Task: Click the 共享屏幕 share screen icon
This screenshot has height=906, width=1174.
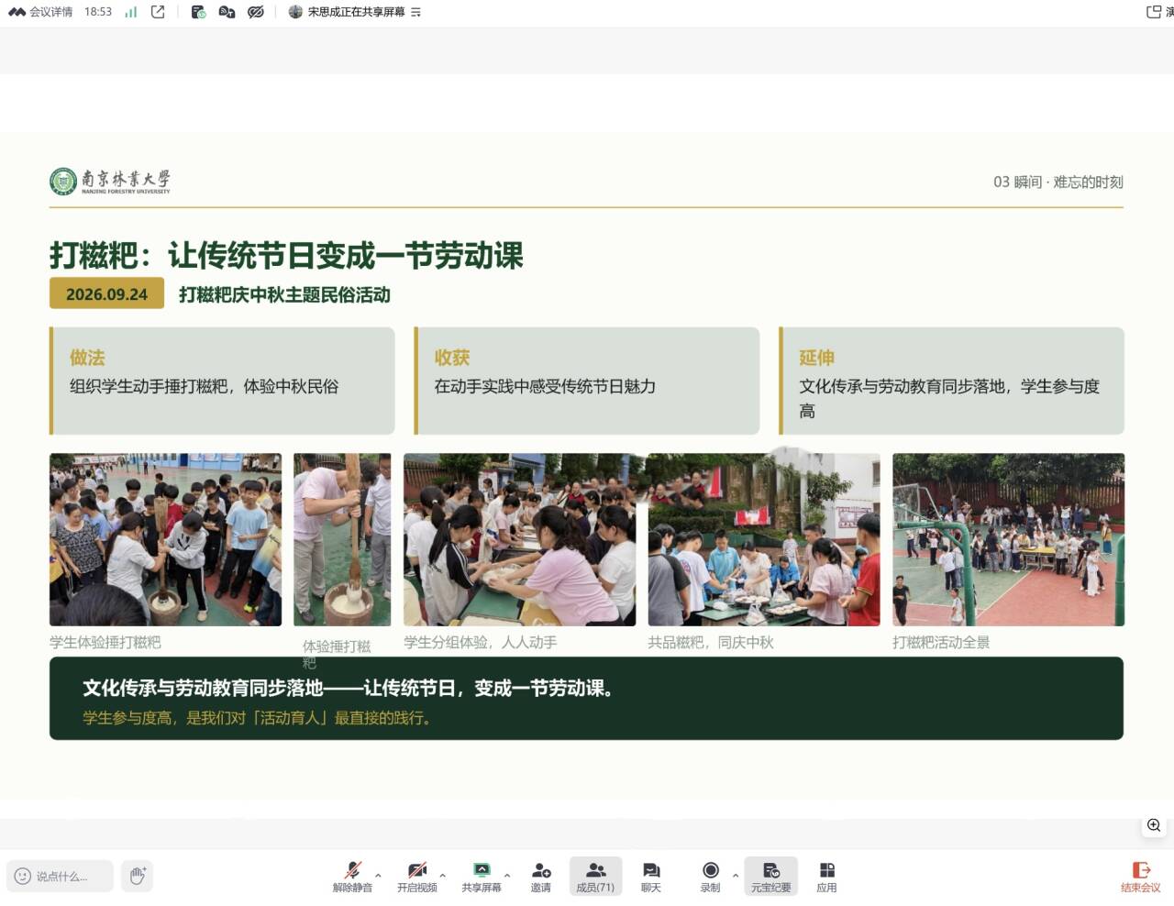Action: [x=481, y=877]
